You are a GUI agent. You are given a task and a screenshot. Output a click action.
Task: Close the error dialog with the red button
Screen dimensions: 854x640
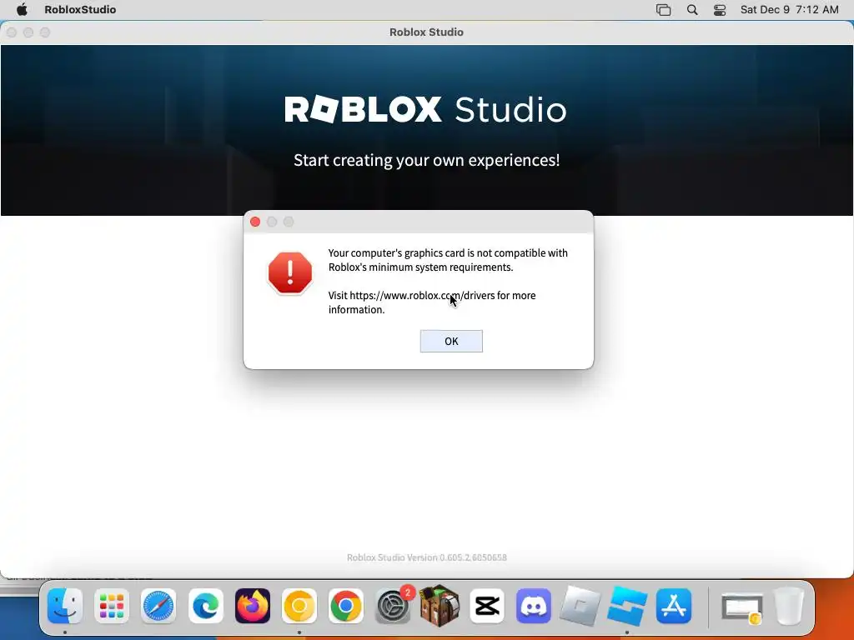(255, 222)
